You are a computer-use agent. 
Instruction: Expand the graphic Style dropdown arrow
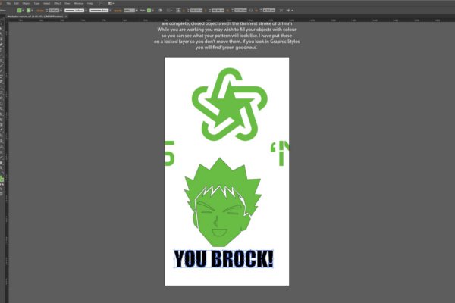153,11
